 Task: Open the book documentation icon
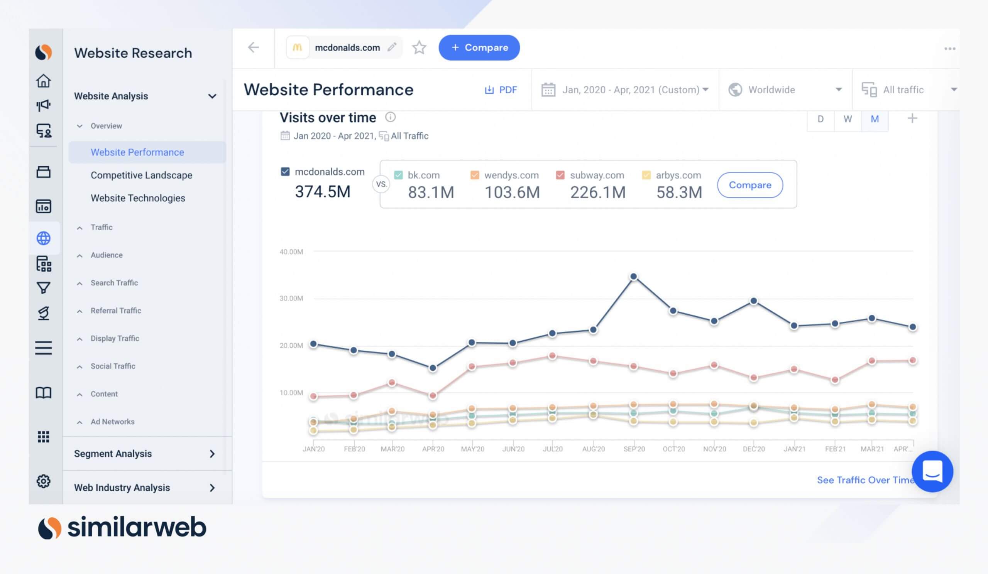pos(44,393)
